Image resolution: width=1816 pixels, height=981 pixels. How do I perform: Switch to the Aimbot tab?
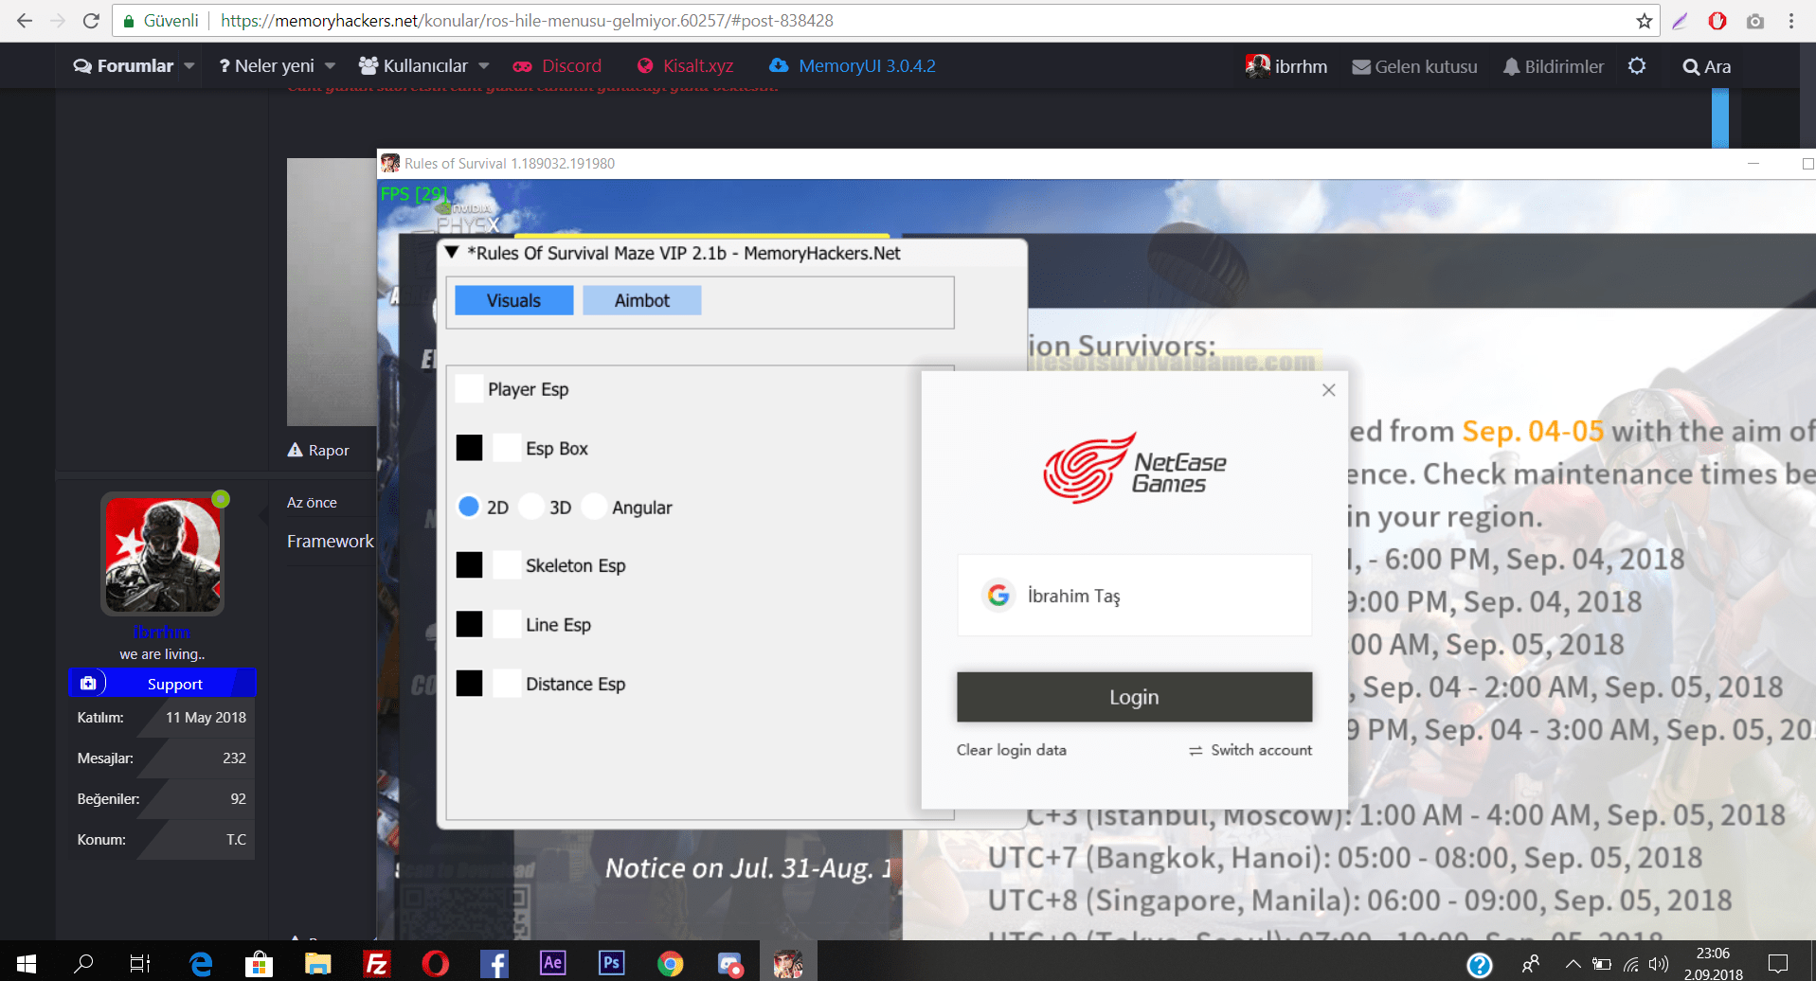coord(642,300)
